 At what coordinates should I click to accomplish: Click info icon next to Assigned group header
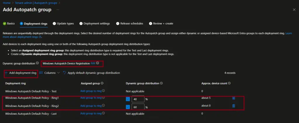(x=102, y=83)
